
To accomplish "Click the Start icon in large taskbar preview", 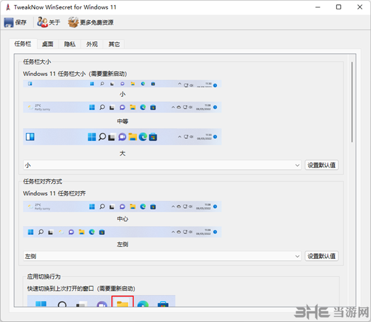I will (x=92, y=137).
